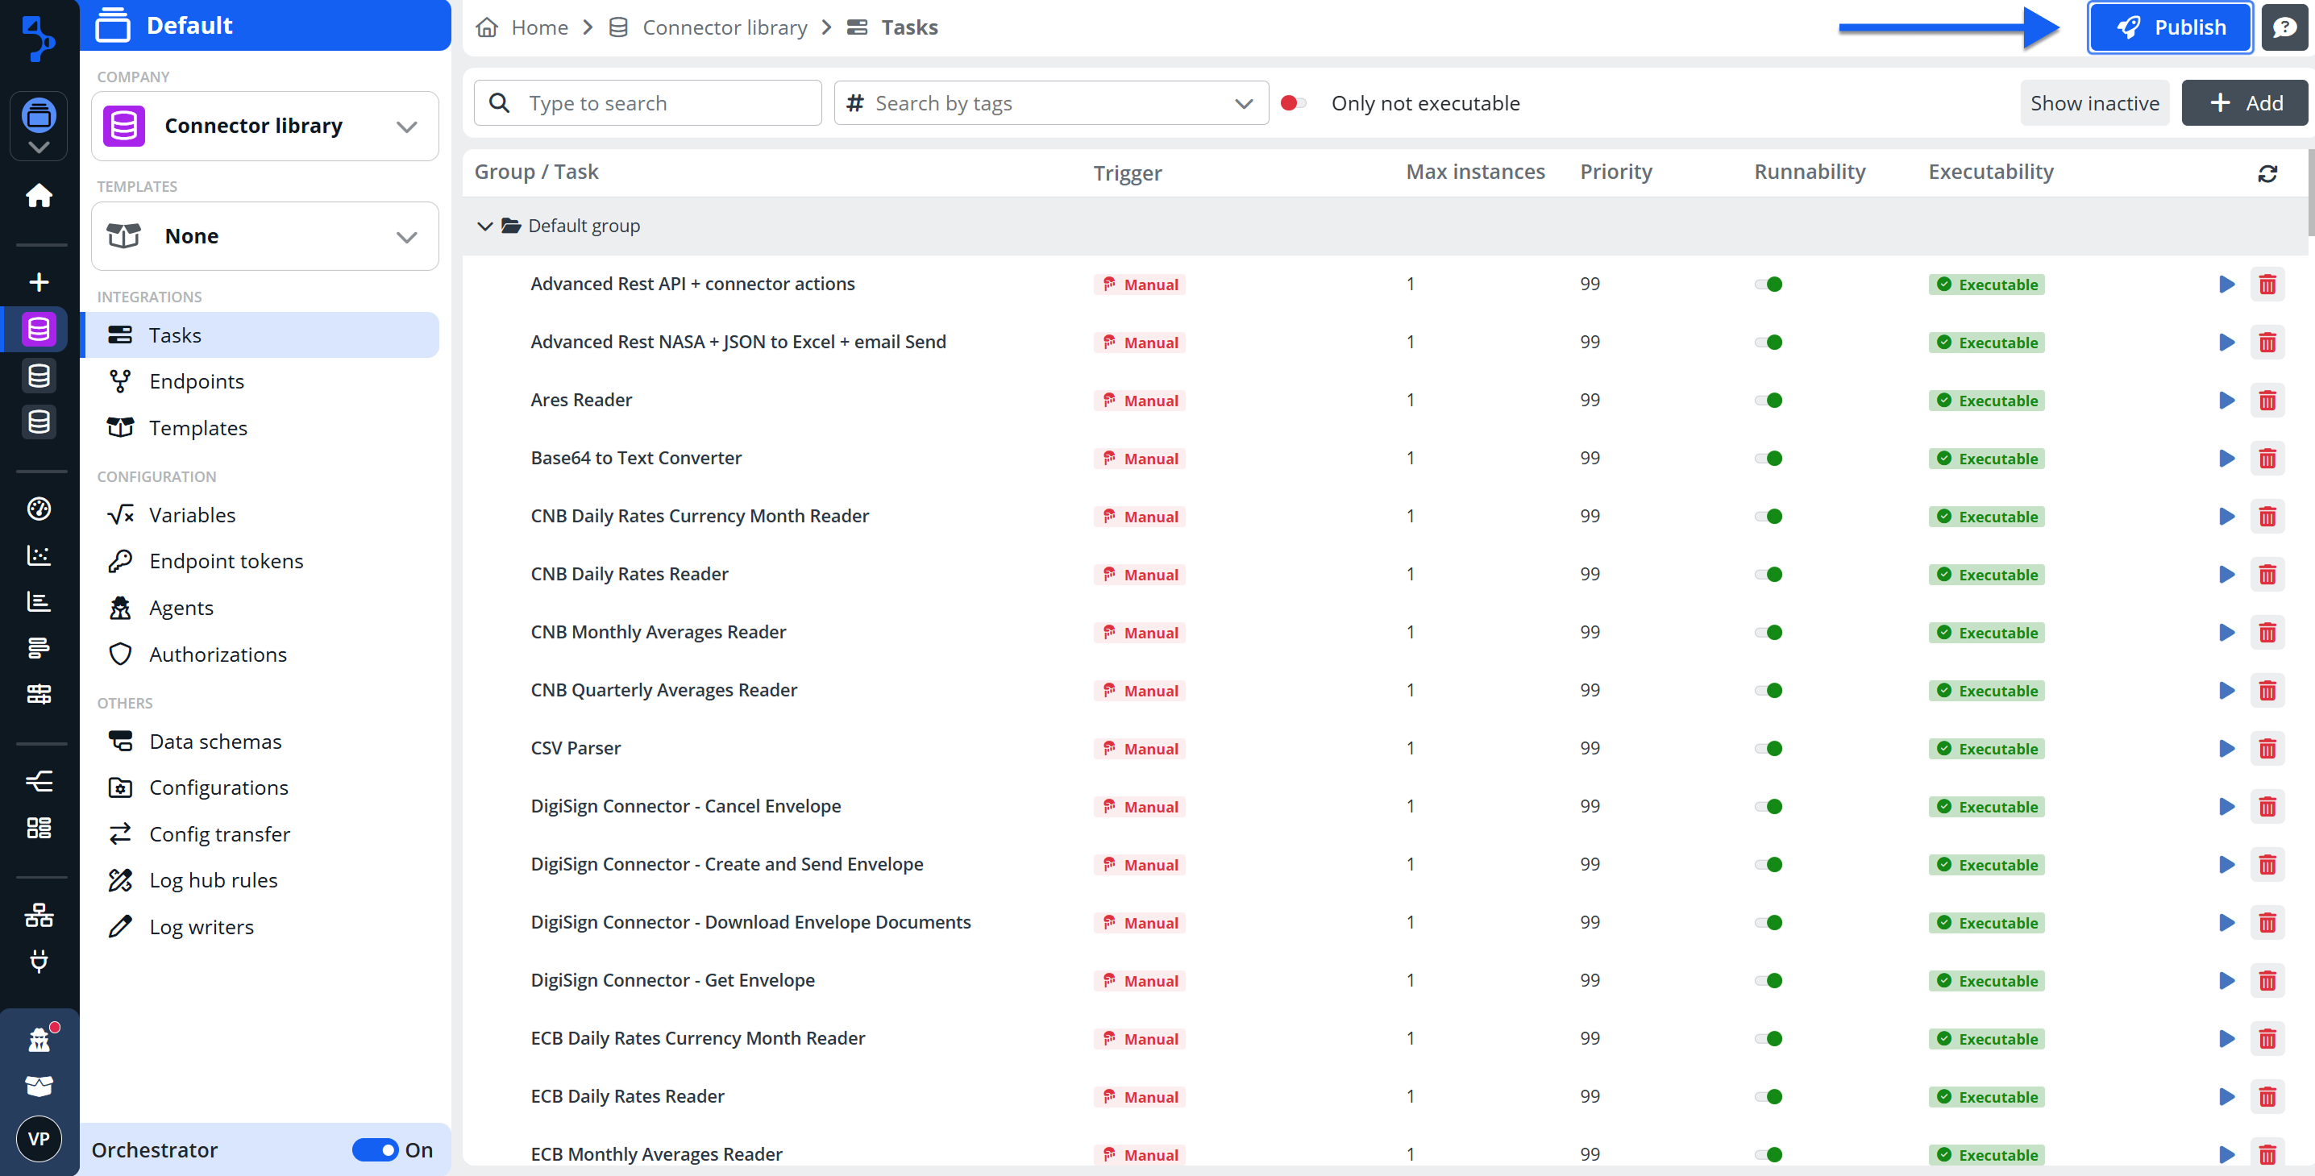Click the Publish button

point(2168,28)
